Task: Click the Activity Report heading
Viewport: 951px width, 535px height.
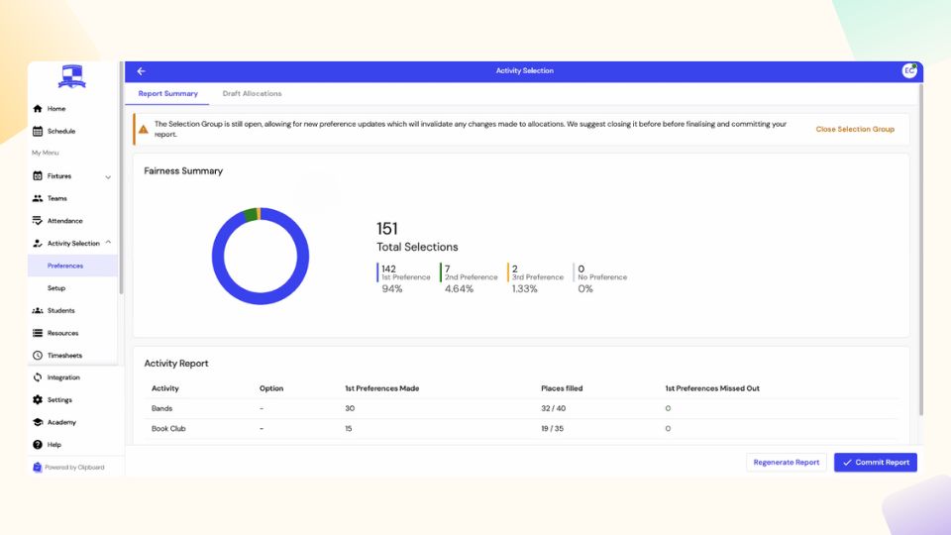Action: (x=176, y=364)
